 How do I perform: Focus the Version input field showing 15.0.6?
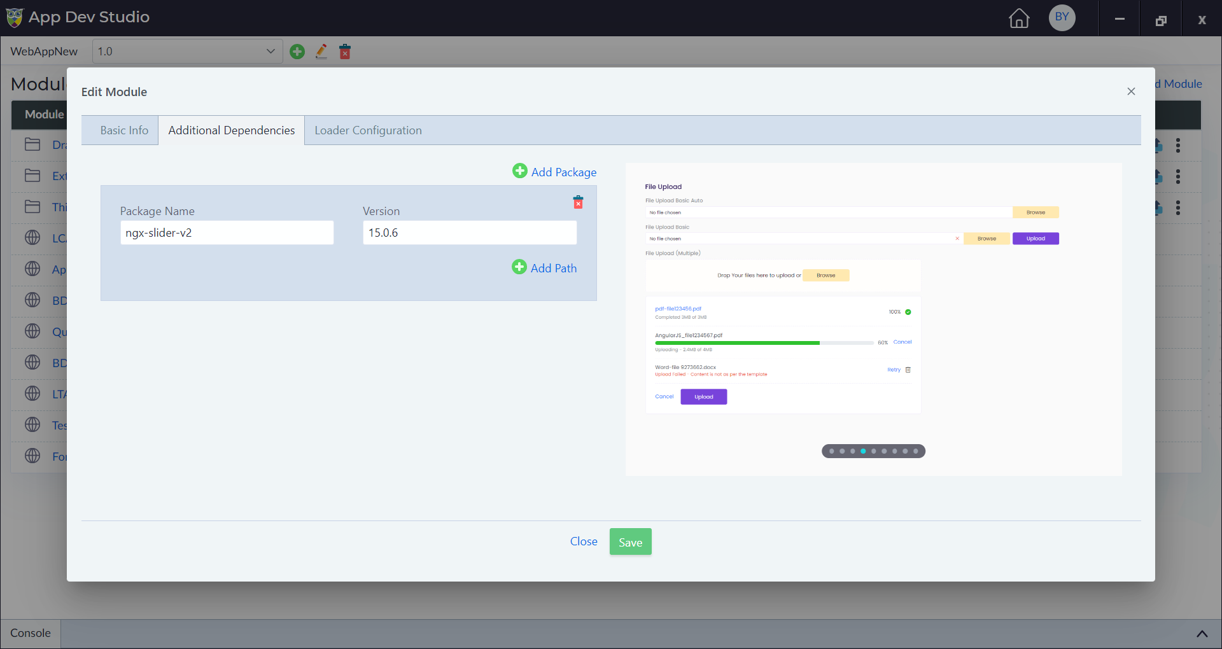click(470, 233)
